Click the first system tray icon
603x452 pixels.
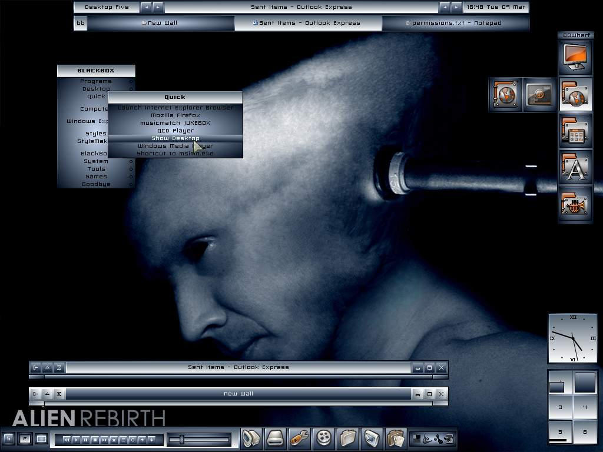[416, 439]
